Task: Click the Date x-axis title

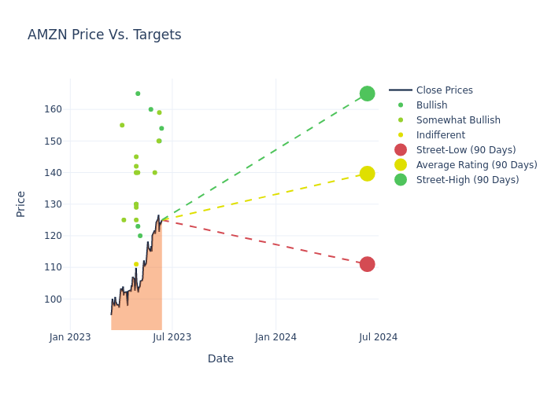Action: coord(220,359)
